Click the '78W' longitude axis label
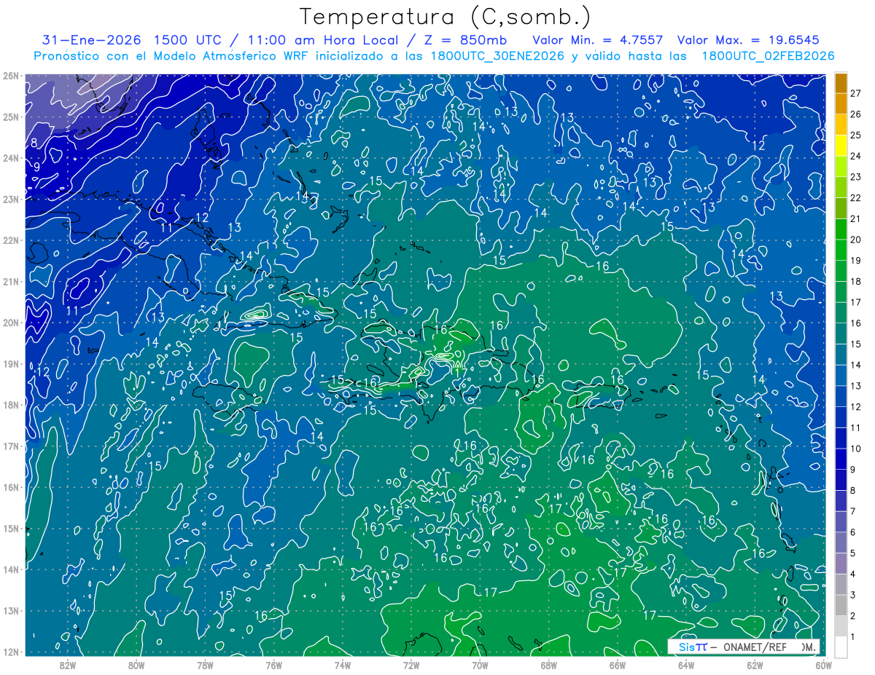The image size is (875, 675). 205,666
